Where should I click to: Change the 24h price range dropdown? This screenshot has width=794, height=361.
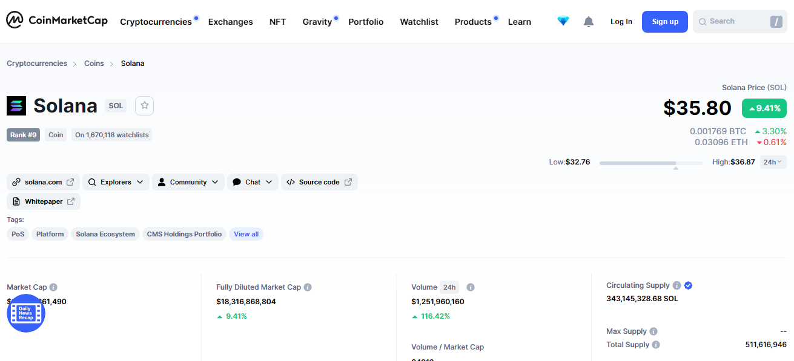773,162
